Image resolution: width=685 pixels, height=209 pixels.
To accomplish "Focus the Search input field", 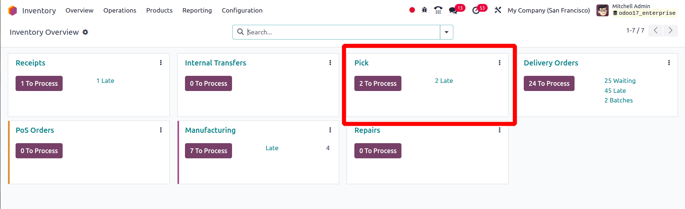I will 343,32.
